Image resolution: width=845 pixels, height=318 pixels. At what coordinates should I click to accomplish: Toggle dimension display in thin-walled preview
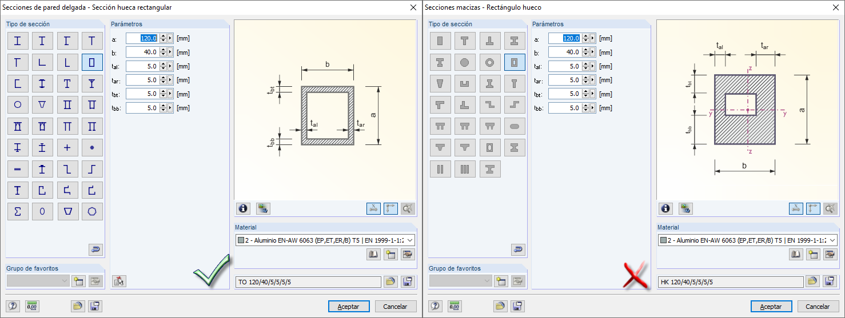coord(374,208)
